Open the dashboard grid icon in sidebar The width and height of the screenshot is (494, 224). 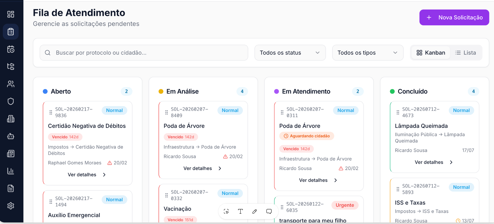(x=11, y=14)
